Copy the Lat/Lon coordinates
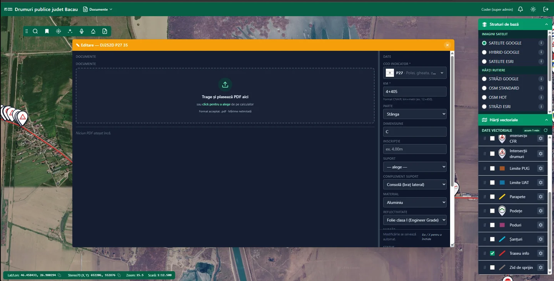The width and height of the screenshot is (554, 281). pos(59,275)
